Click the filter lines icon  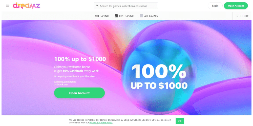click(x=237, y=16)
